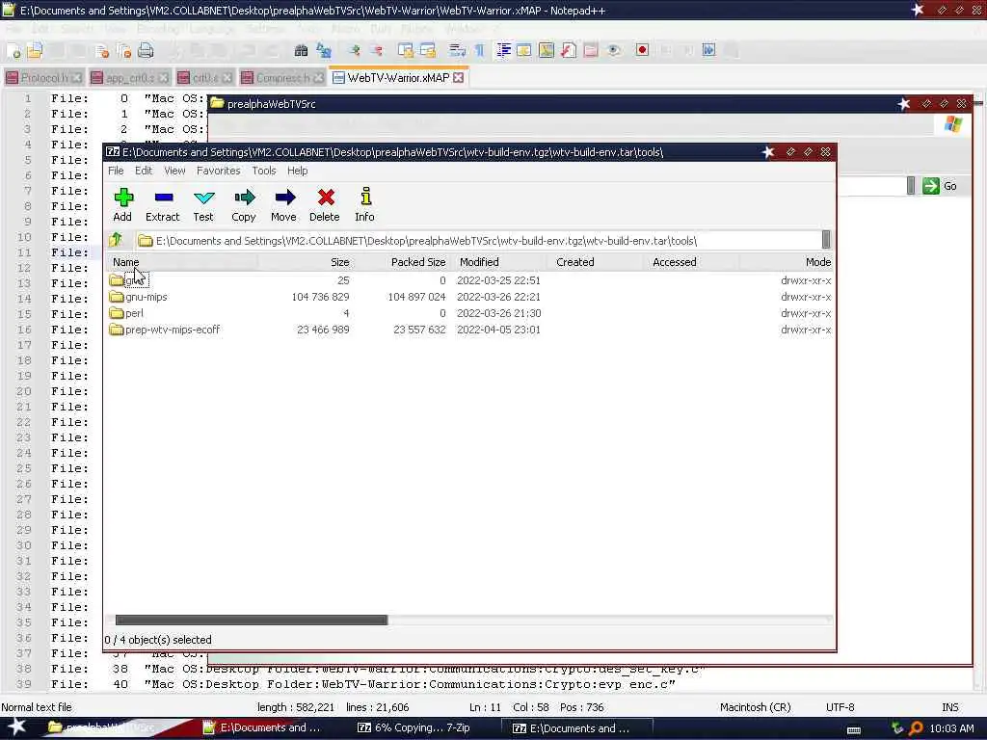Select the prep-wtv-mips-ecoff folder
The image size is (987, 740).
172,330
